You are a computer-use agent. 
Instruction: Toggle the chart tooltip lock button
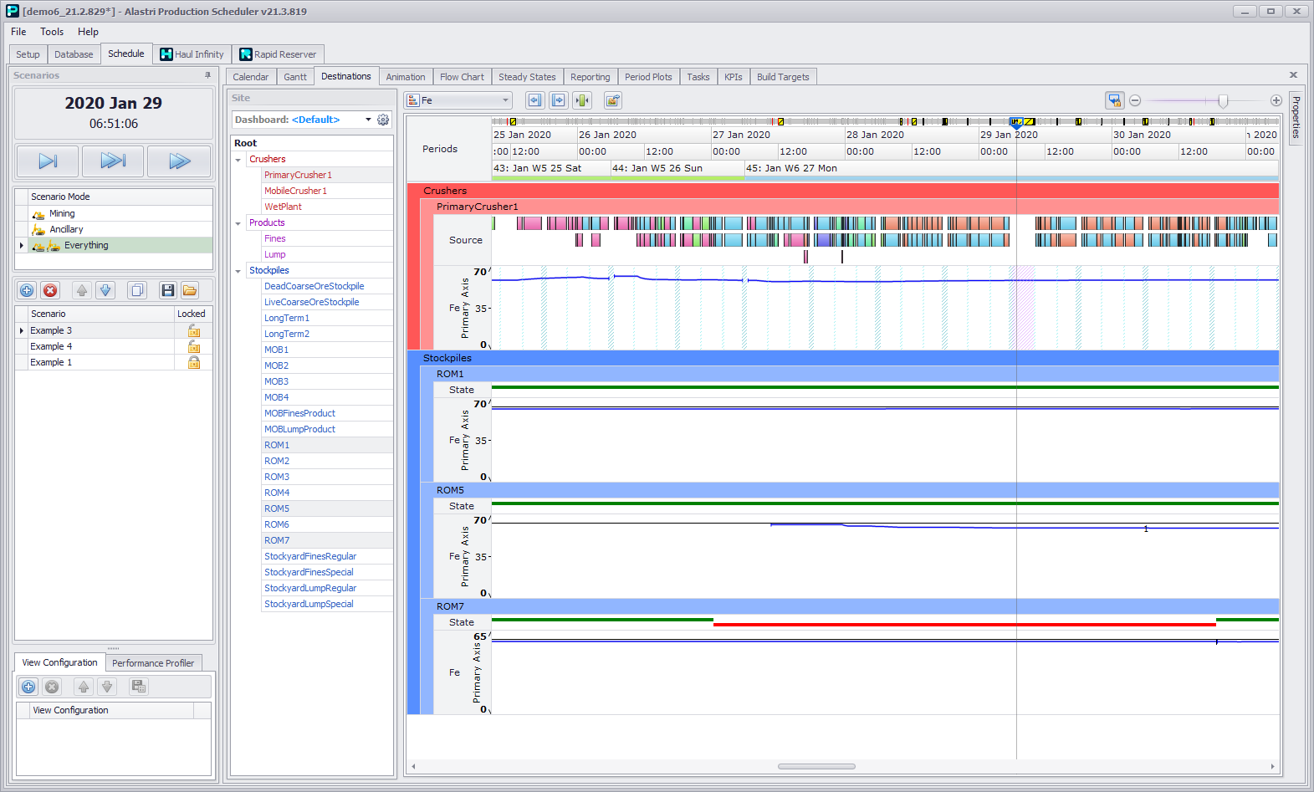pos(1114,100)
